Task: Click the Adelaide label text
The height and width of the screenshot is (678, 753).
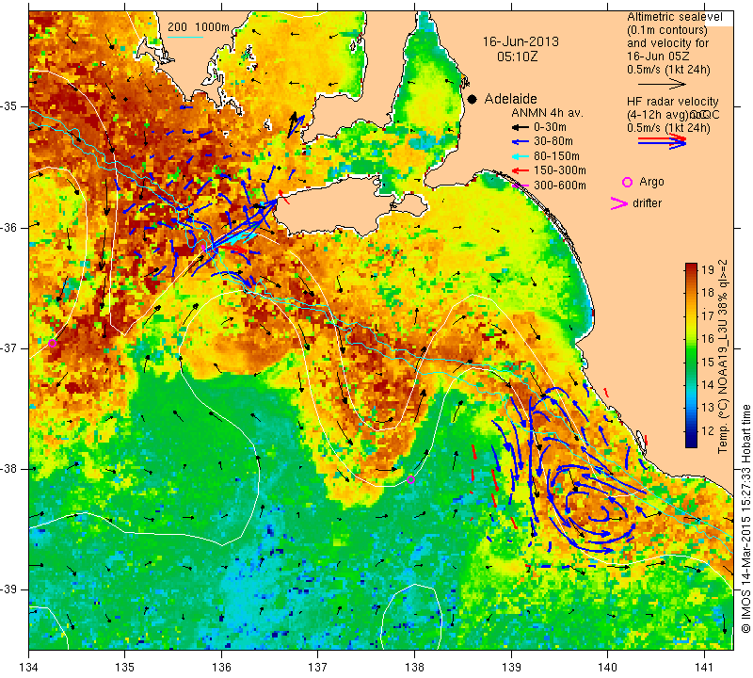Action: 510,99
